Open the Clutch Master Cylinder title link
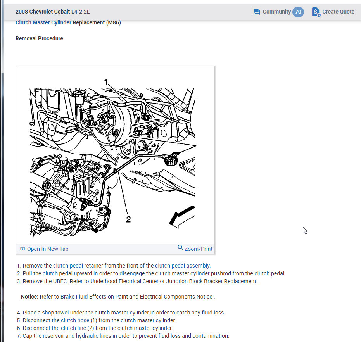Viewport: 361px width, 342px height. [x=43, y=22]
